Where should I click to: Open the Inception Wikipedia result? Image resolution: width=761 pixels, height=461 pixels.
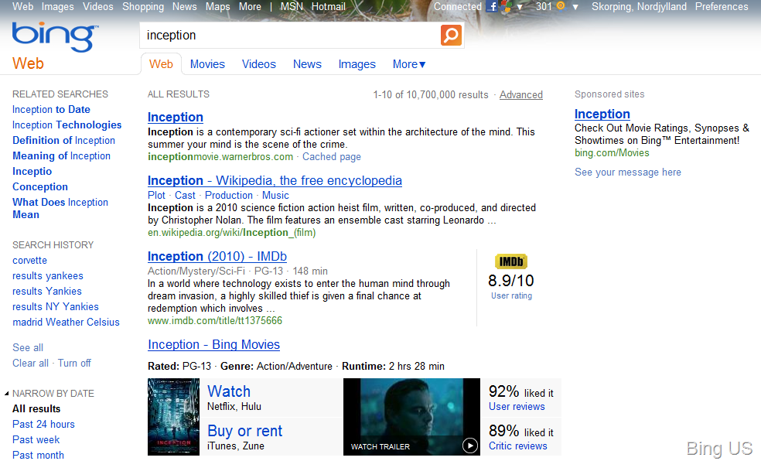click(x=275, y=180)
